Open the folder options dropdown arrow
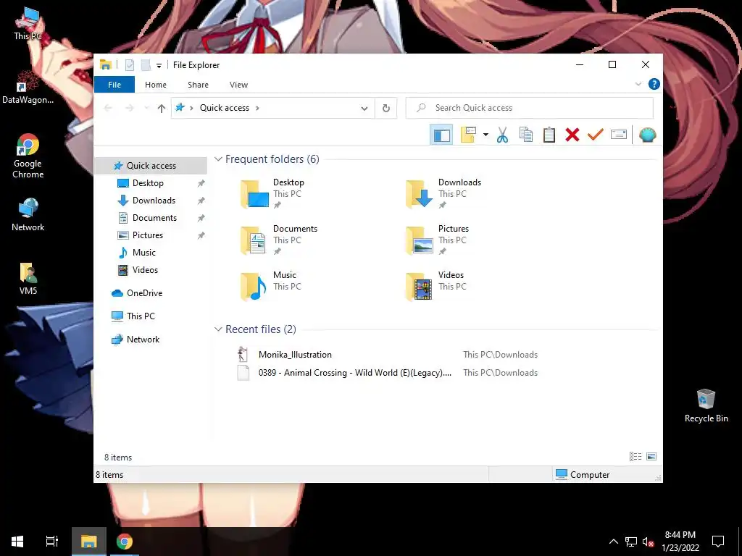The width and height of the screenshot is (742, 556). click(x=485, y=135)
